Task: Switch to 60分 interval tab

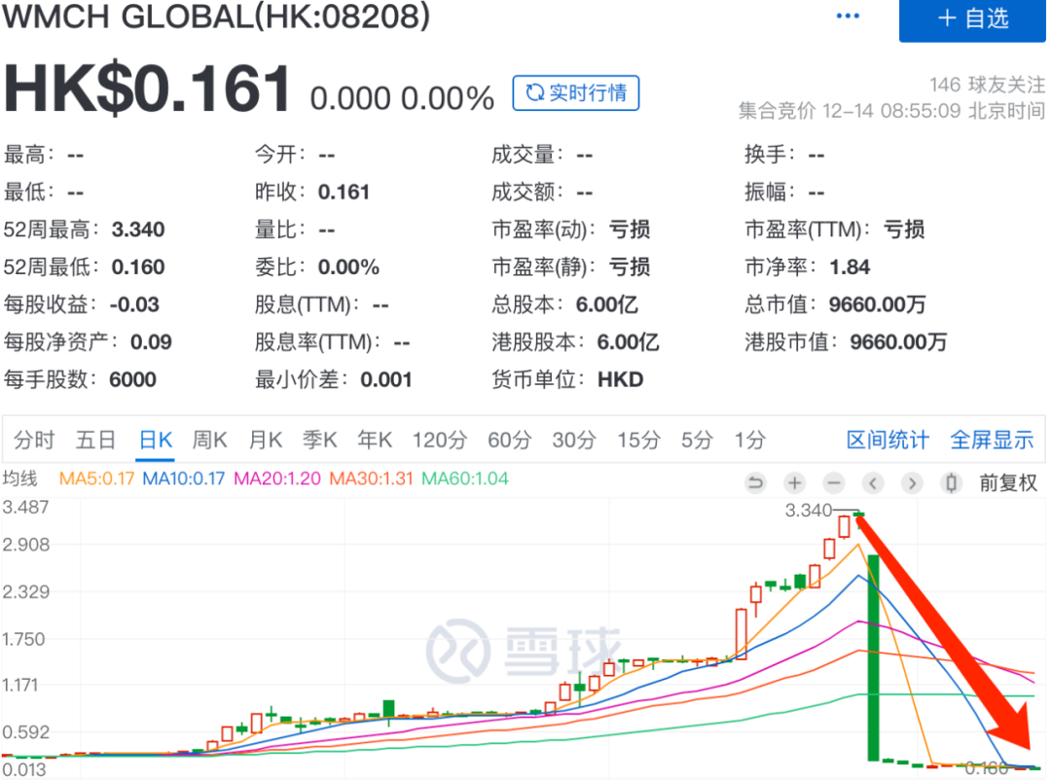Action: pos(509,441)
